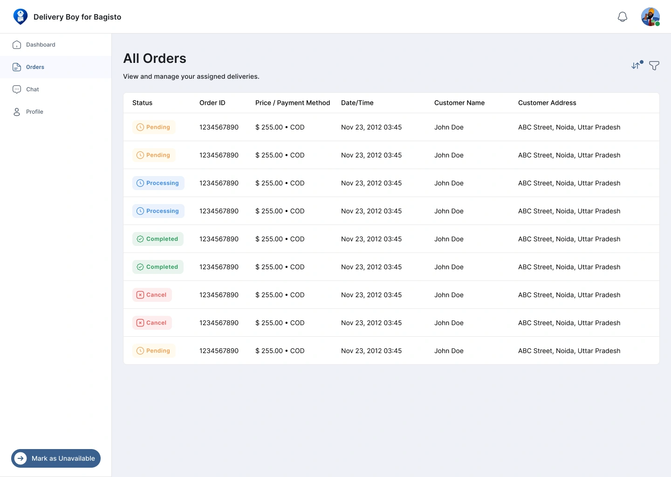This screenshot has height=477, width=671.
Task: Click the Status column header
Action: 142,103
